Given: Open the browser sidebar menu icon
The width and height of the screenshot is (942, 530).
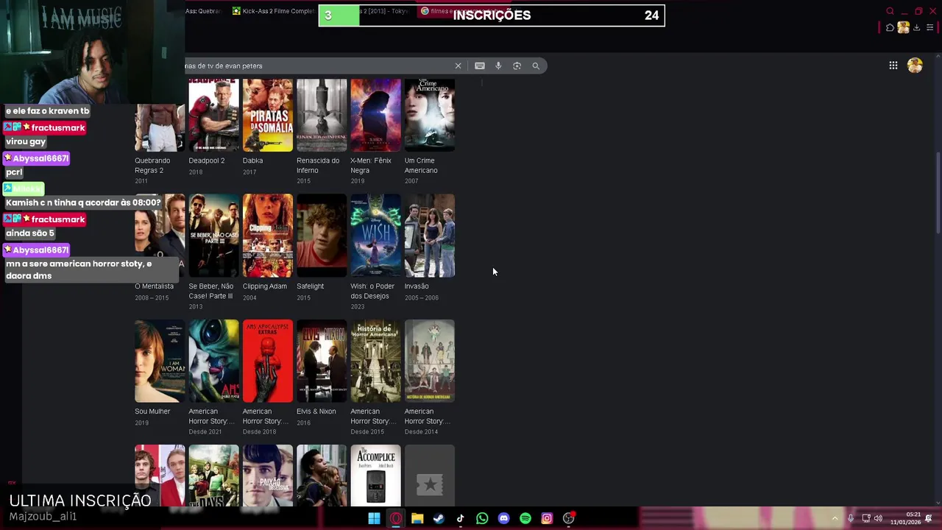Looking at the screenshot, I should 930,28.
